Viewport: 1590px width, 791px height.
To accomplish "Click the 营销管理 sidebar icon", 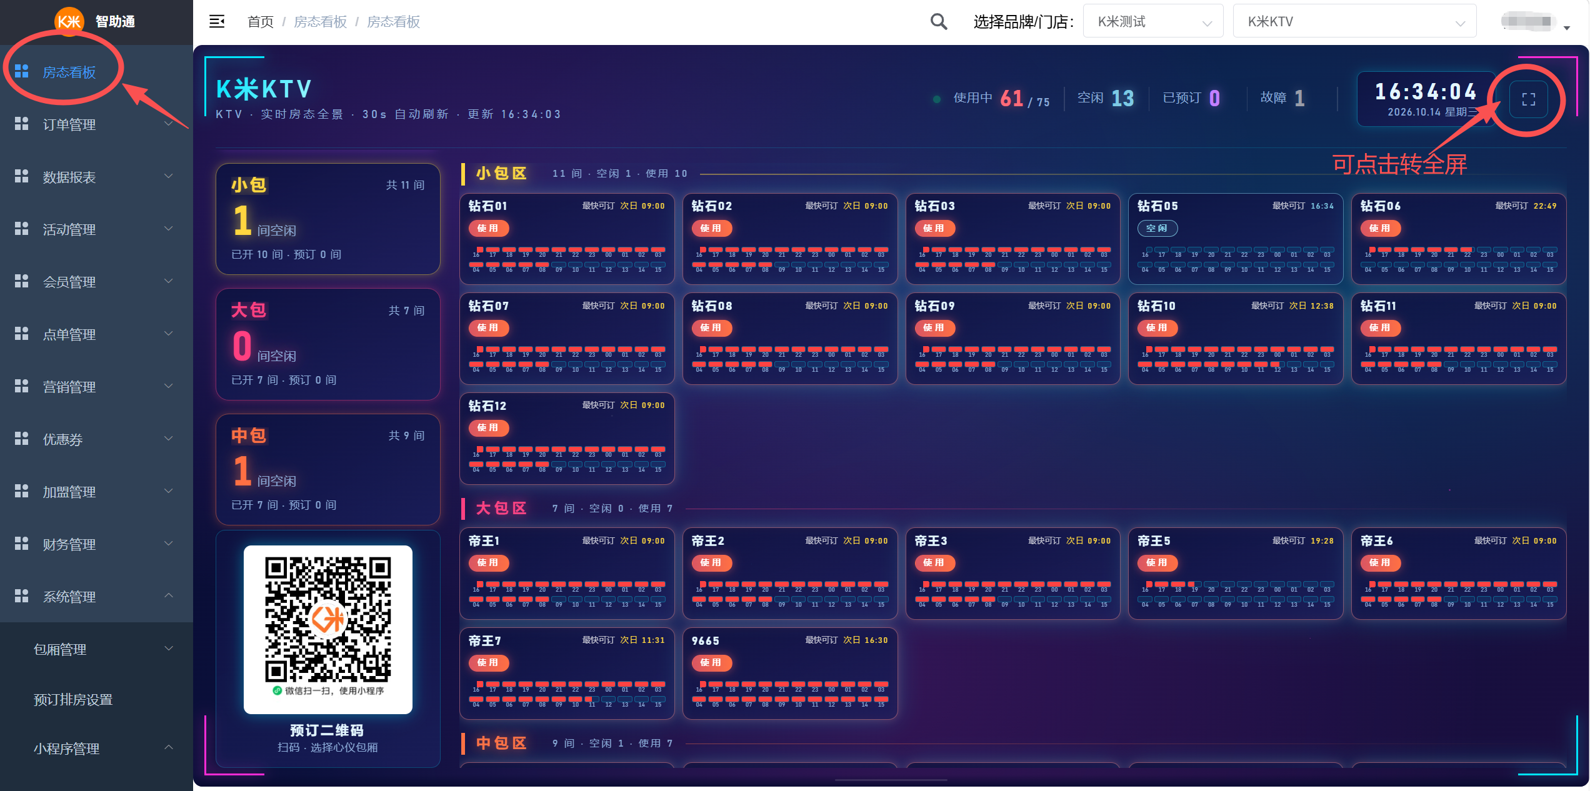I will [22, 386].
